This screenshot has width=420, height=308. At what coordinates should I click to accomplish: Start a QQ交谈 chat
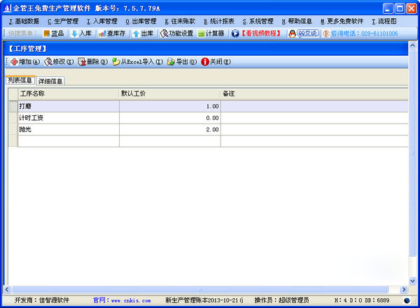point(304,34)
